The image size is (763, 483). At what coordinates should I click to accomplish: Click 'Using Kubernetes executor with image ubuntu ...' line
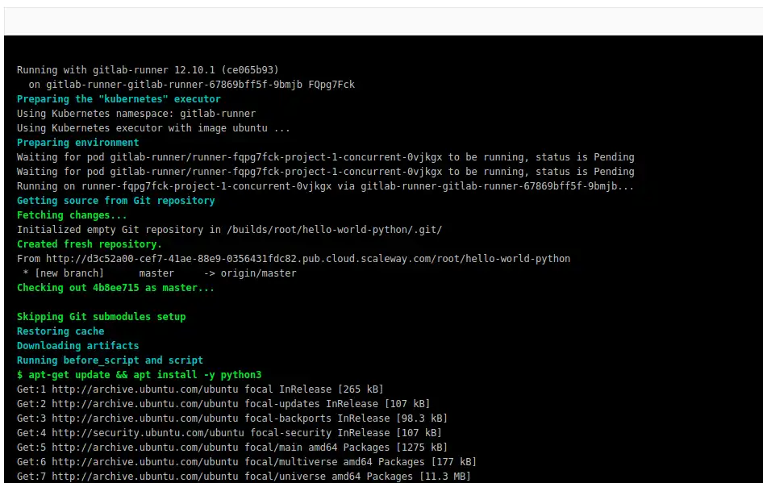tap(153, 128)
